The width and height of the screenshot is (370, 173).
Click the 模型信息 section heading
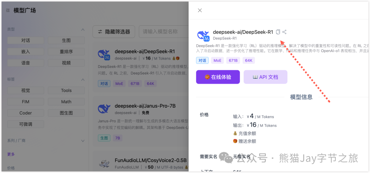click(301, 97)
